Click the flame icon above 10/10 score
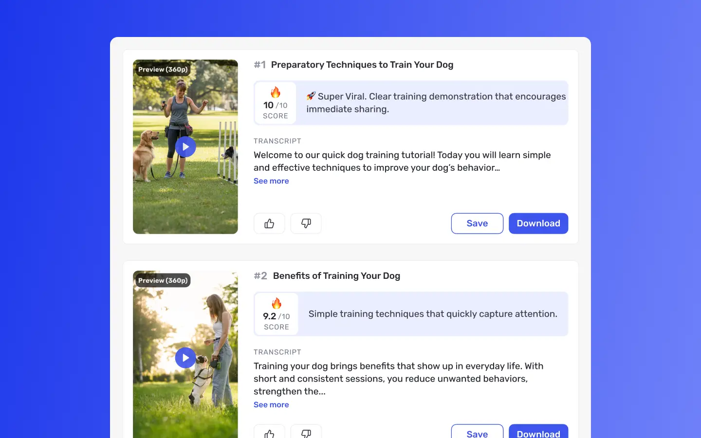701x438 pixels. click(276, 92)
